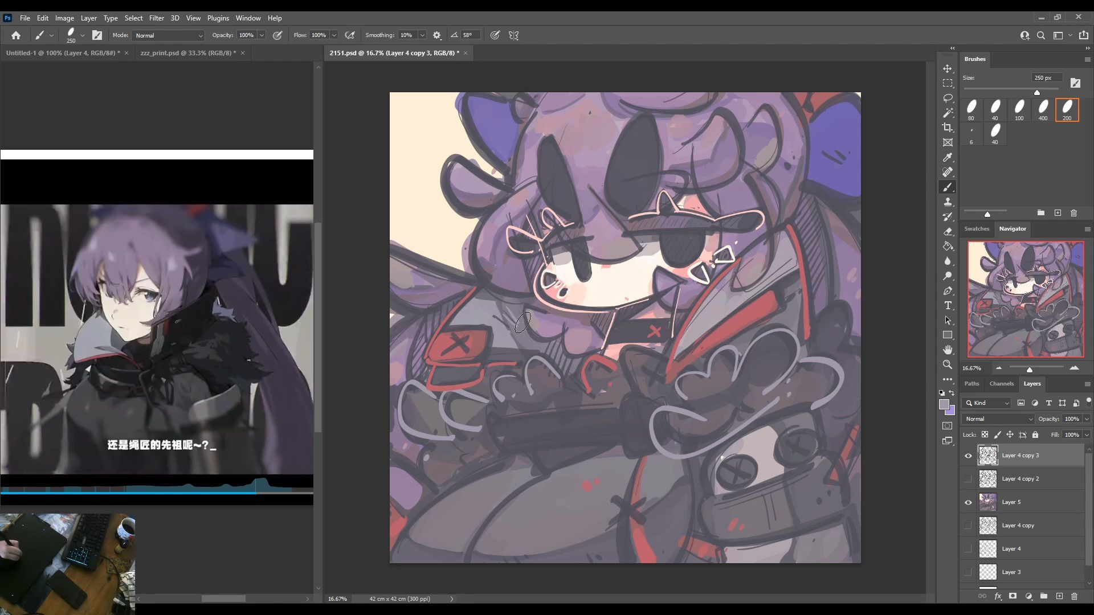Select the Pen tool
Image resolution: width=1094 pixels, height=615 pixels.
point(948,290)
